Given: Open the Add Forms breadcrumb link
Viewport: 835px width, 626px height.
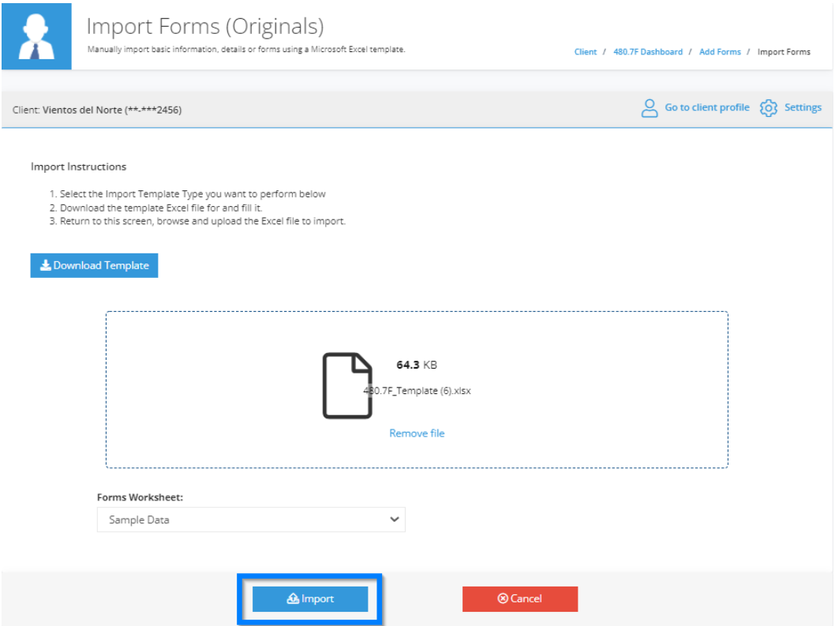Looking at the screenshot, I should 720,51.
